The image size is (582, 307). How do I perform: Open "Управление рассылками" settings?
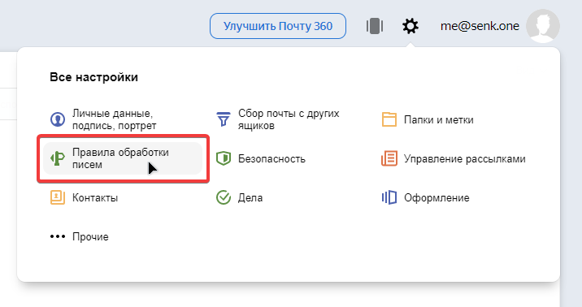coord(464,158)
